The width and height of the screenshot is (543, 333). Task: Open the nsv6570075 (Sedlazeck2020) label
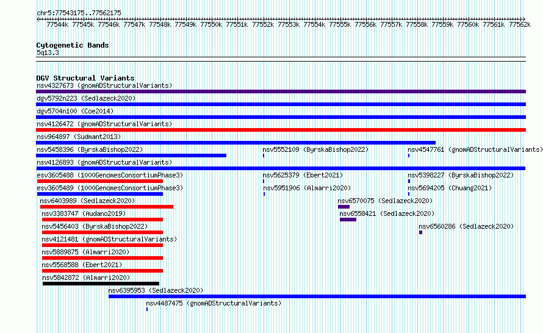385,201
